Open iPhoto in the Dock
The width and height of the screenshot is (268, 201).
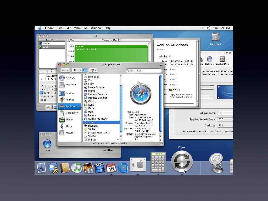pyautogui.click(x=88, y=168)
